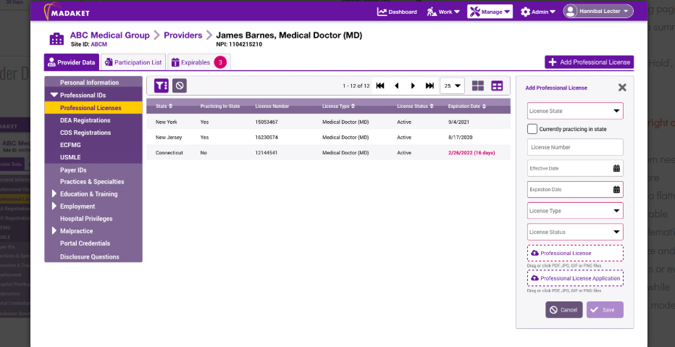Click the ABC Medical Group building icon
The width and height of the screenshot is (675, 347).
56,38
